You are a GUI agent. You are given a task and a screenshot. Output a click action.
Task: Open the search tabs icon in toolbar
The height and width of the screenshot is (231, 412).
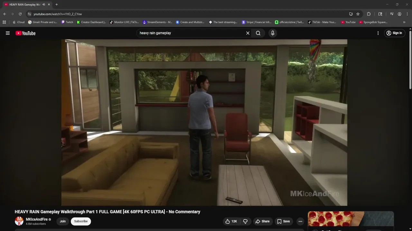[380, 14]
